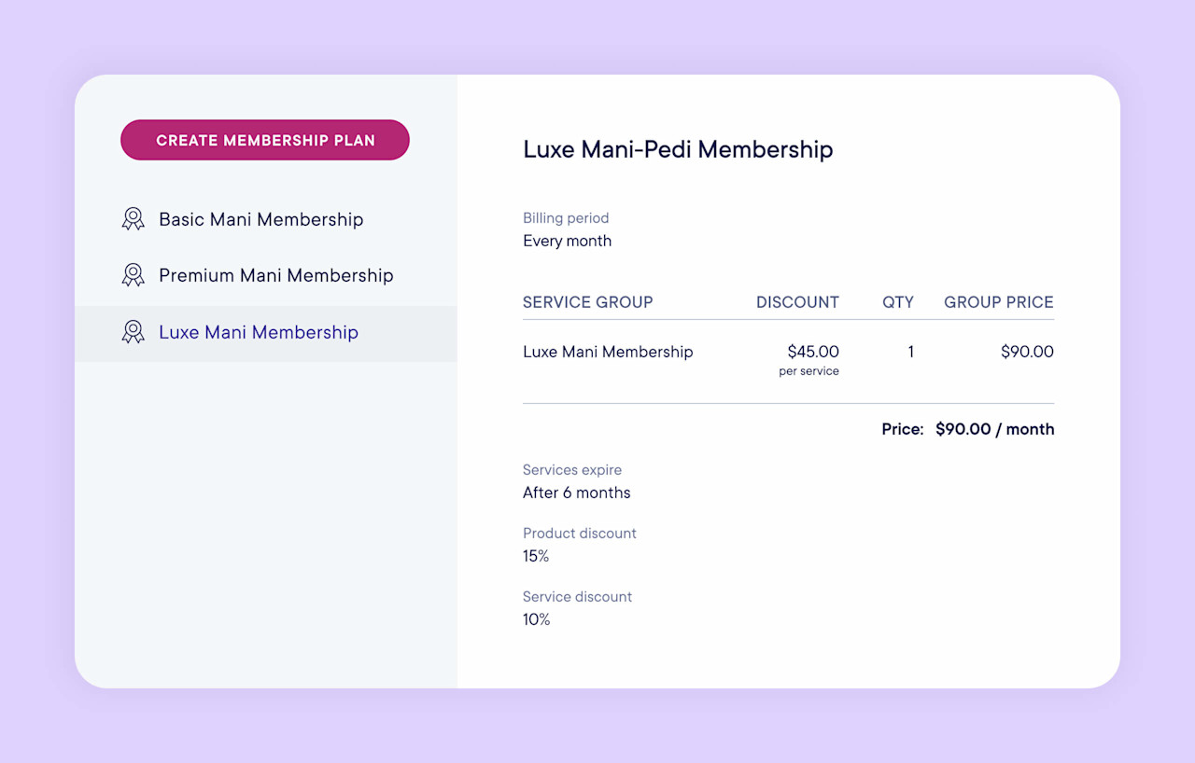Click the 15% product discount value
This screenshot has width=1195, height=763.
[x=536, y=556]
